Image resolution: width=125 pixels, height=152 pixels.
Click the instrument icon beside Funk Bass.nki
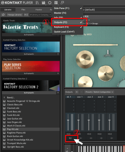tap(4, 112)
